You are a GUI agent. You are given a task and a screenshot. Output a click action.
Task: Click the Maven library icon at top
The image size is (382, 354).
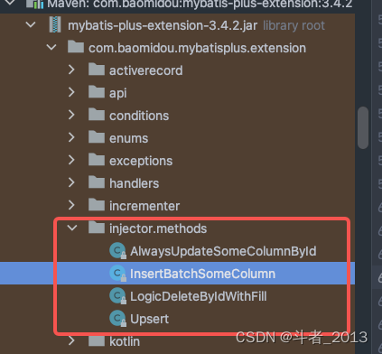coord(35,4)
